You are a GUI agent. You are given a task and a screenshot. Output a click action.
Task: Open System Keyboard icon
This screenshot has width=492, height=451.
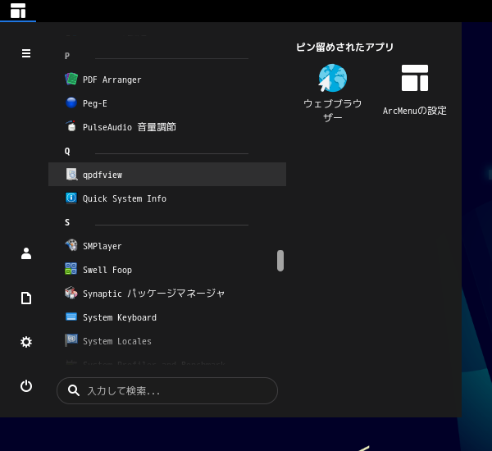pyautogui.click(x=71, y=317)
